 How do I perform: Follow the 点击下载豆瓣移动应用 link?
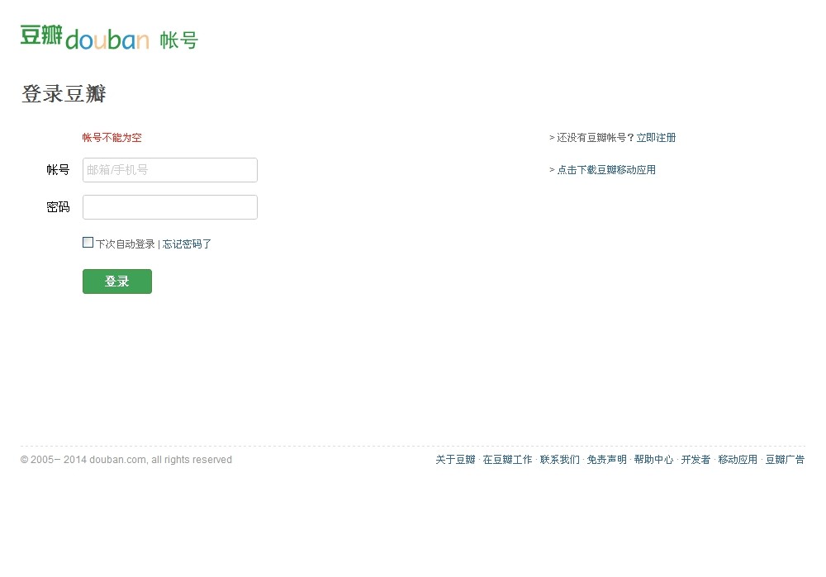pos(606,170)
